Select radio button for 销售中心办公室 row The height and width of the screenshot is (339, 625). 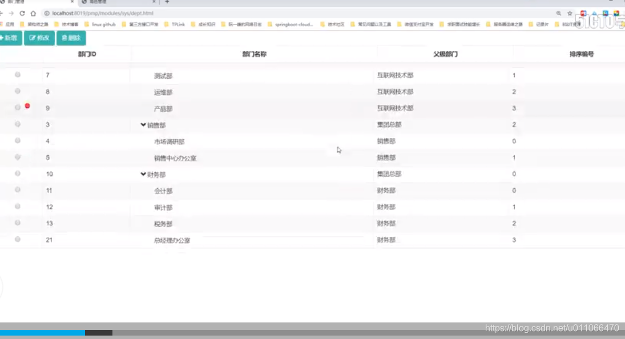18,157
